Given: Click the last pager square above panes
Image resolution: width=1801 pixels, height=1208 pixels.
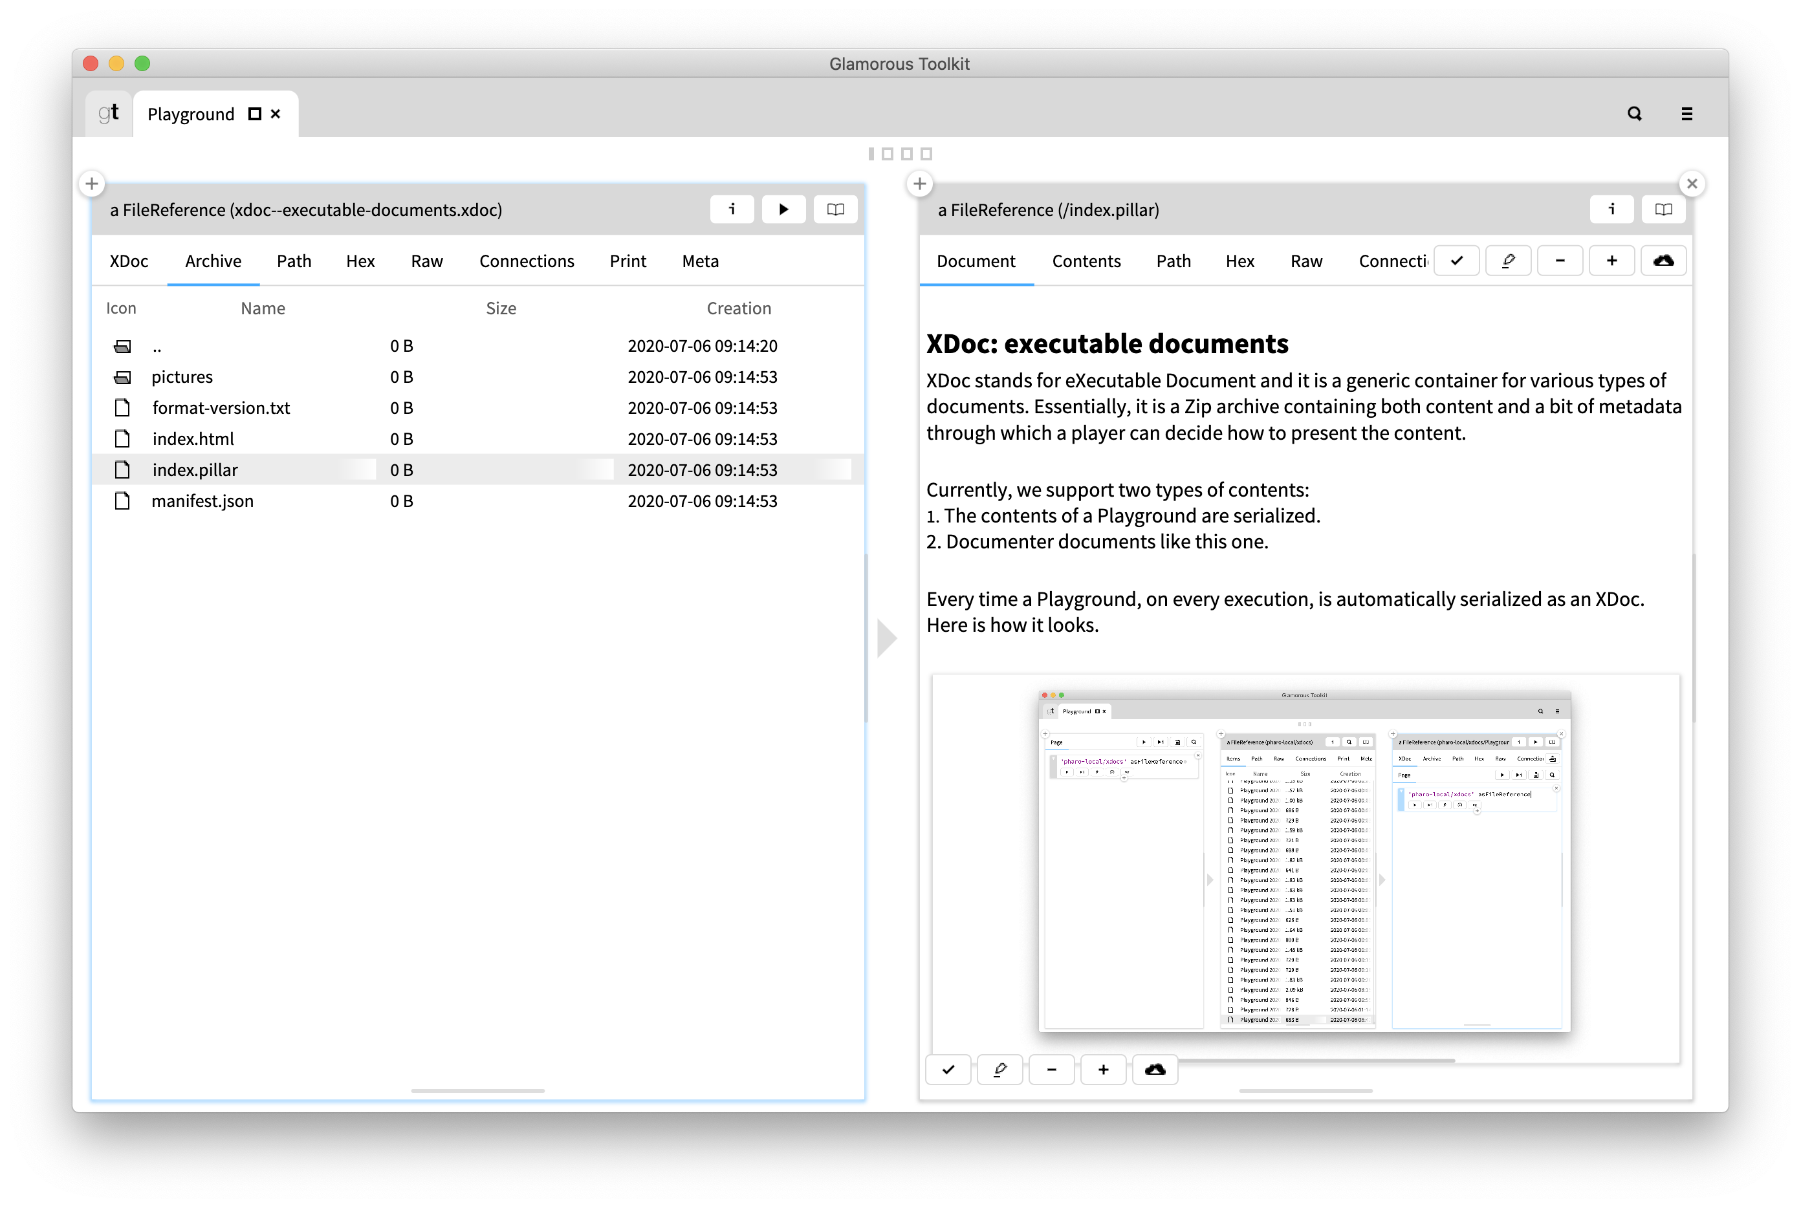Looking at the screenshot, I should tap(926, 154).
